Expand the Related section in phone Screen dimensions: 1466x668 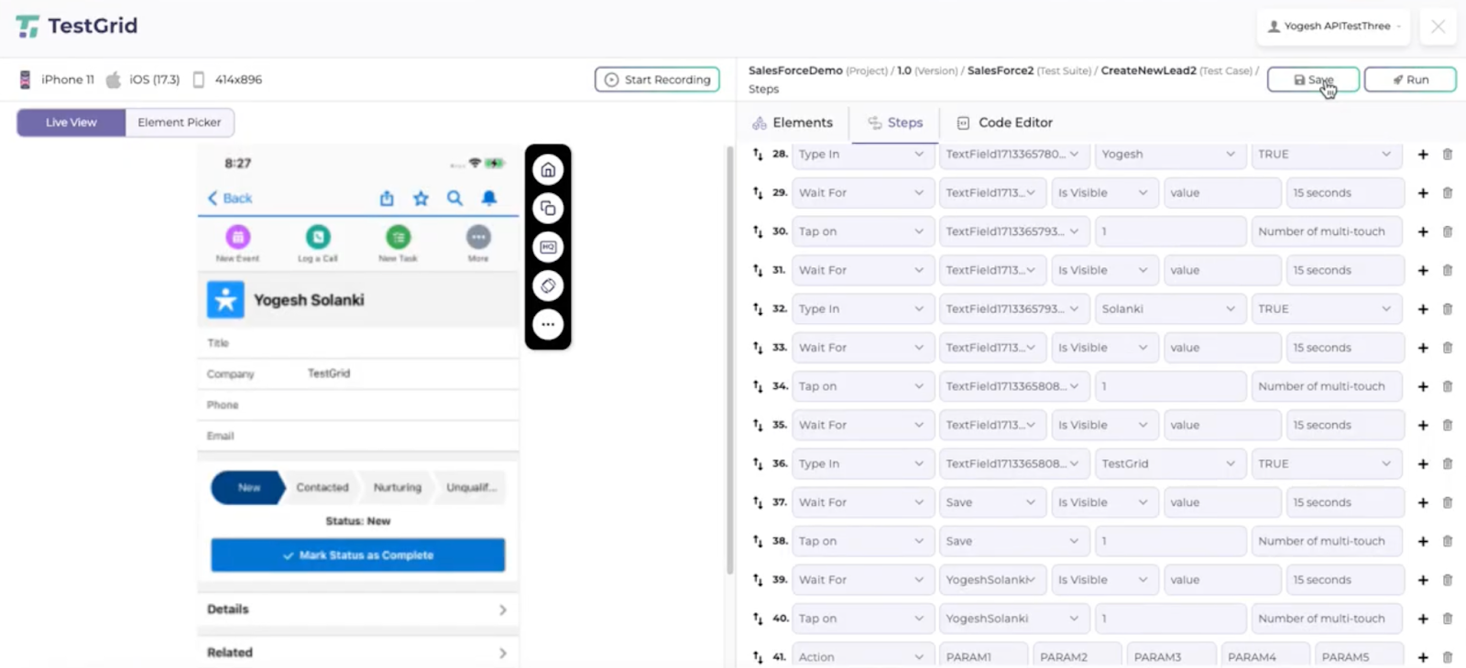click(x=358, y=652)
